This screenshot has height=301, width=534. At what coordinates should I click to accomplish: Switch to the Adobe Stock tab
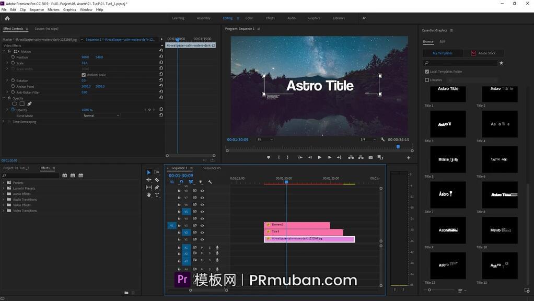tap(485, 53)
